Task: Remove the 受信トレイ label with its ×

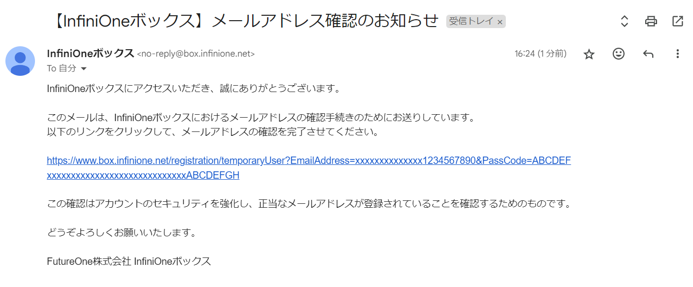Action: (x=500, y=22)
